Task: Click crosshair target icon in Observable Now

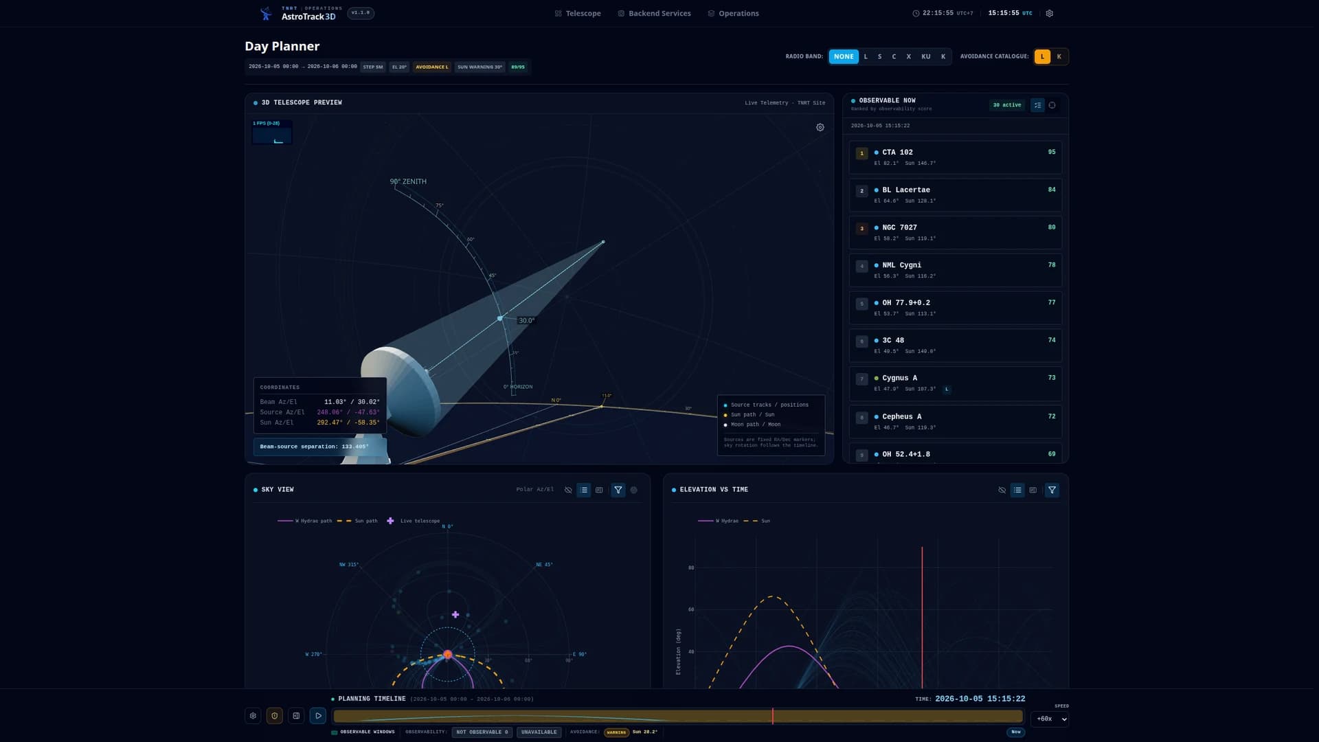Action: pyautogui.click(x=1052, y=105)
